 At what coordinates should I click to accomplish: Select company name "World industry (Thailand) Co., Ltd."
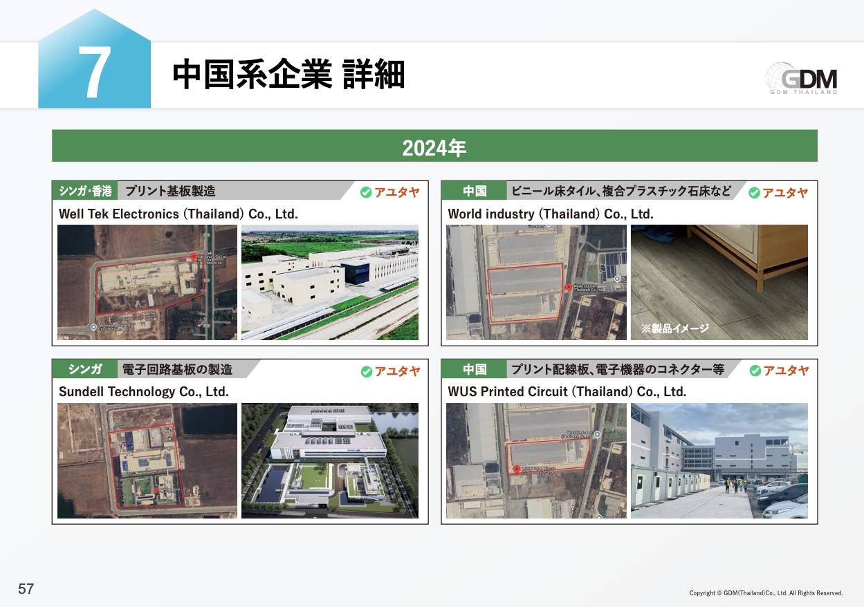(551, 214)
